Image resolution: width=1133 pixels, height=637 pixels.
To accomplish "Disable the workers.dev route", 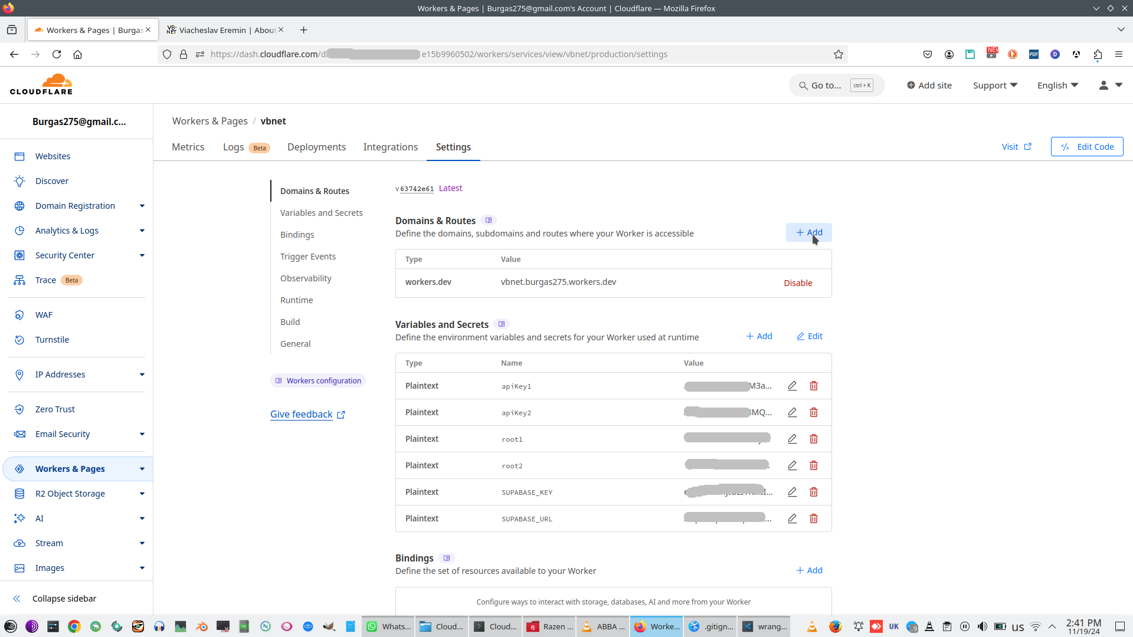I will click(798, 283).
